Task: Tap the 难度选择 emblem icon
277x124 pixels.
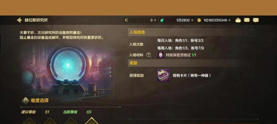Action: coord(26,101)
